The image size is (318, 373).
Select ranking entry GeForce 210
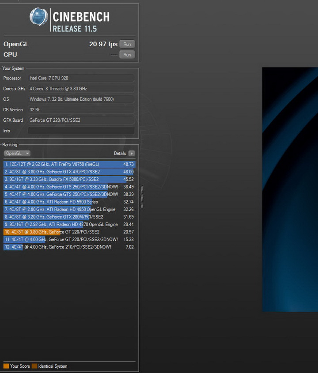(x=69, y=247)
